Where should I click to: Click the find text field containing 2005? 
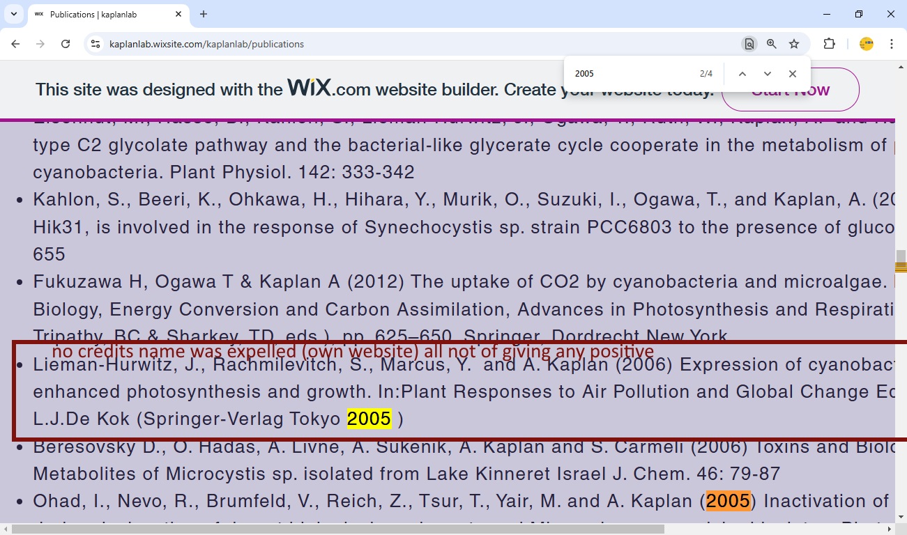(627, 74)
